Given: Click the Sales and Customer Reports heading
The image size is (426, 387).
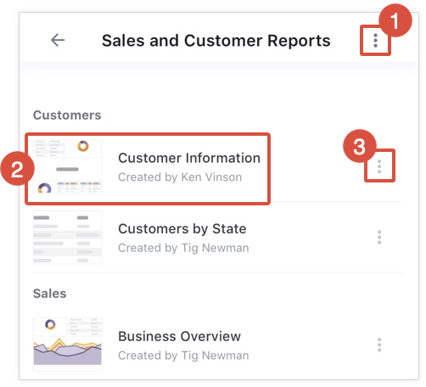Looking at the screenshot, I should [216, 41].
